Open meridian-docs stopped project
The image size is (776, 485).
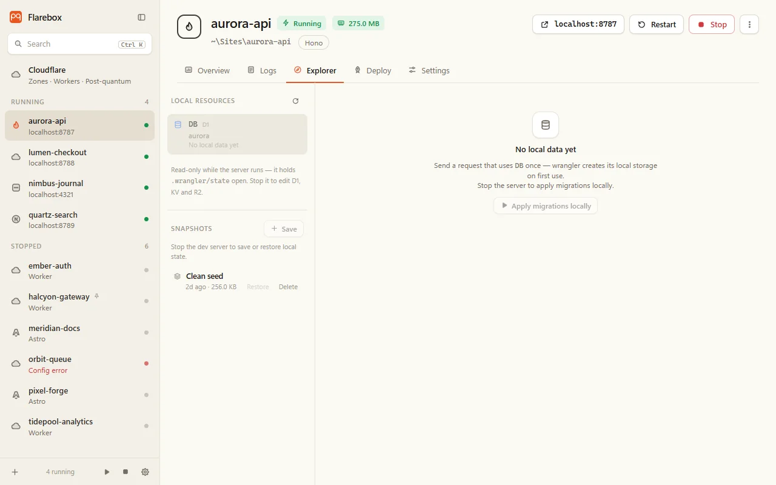click(79, 333)
